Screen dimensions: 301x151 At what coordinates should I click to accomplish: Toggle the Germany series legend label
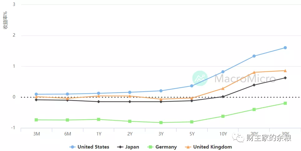(x=166, y=147)
